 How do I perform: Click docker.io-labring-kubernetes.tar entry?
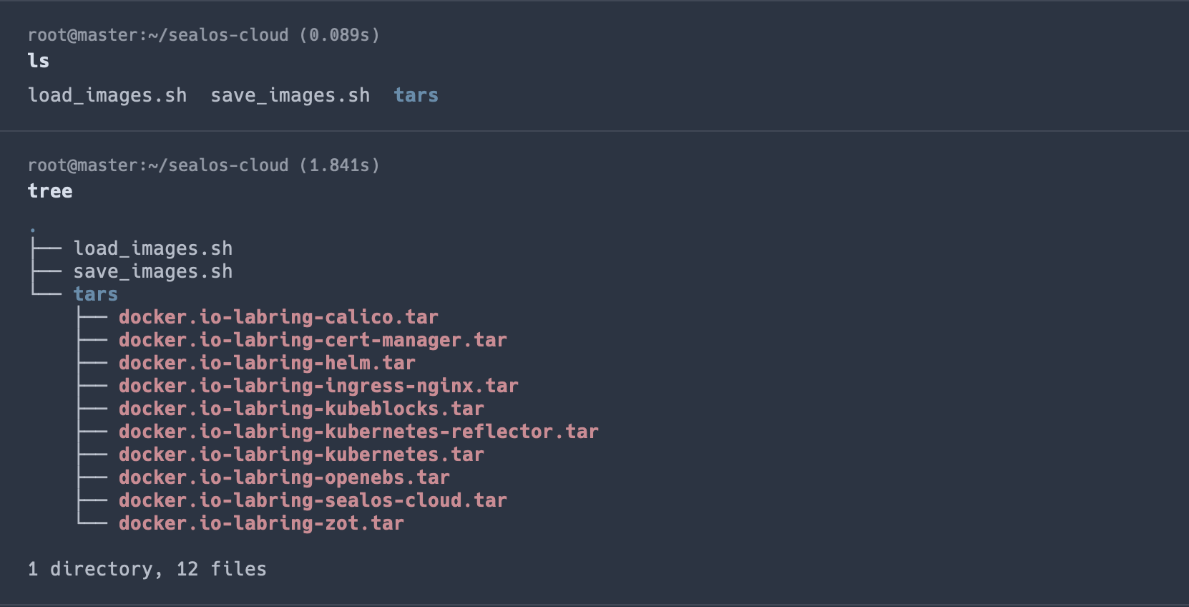pos(301,455)
